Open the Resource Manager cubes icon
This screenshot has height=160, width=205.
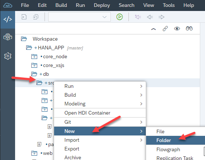point(8,37)
